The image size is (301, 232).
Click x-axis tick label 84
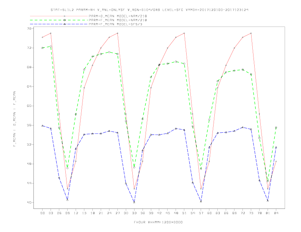point(276,213)
